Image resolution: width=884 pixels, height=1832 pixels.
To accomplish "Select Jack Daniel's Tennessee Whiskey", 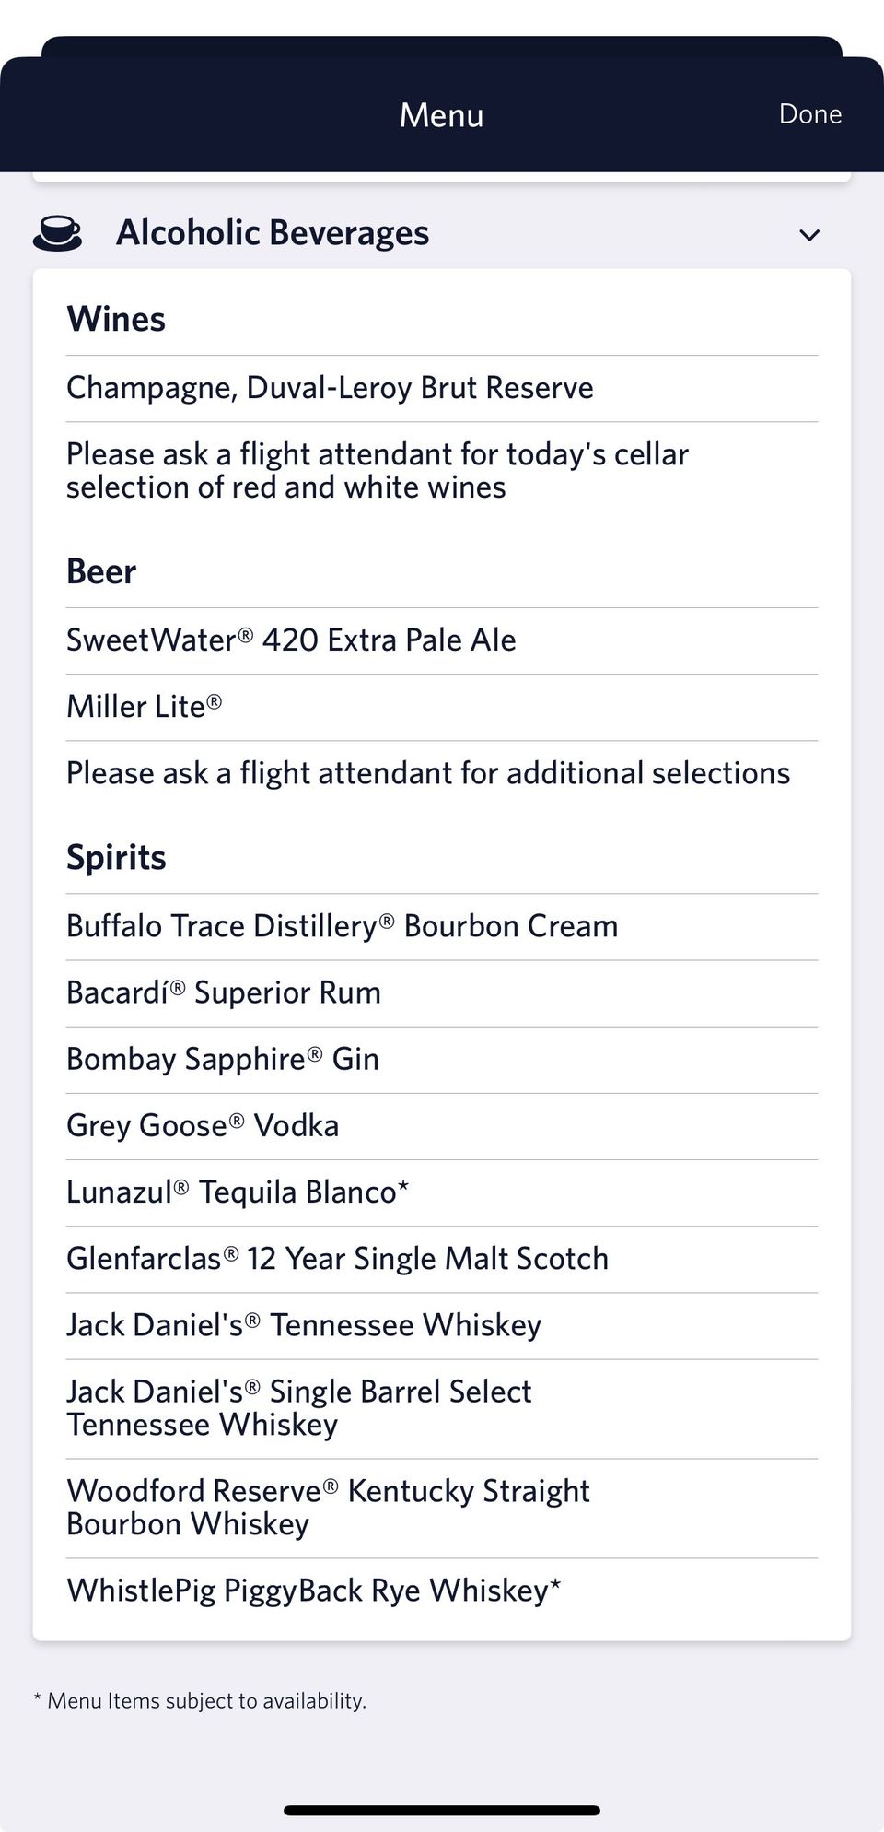I will click(304, 1325).
